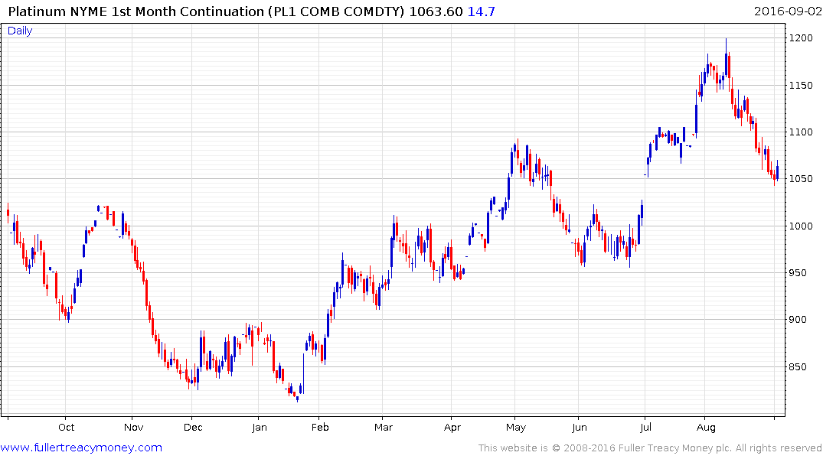Click the May month axis label
823x459 pixels.
coord(515,428)
